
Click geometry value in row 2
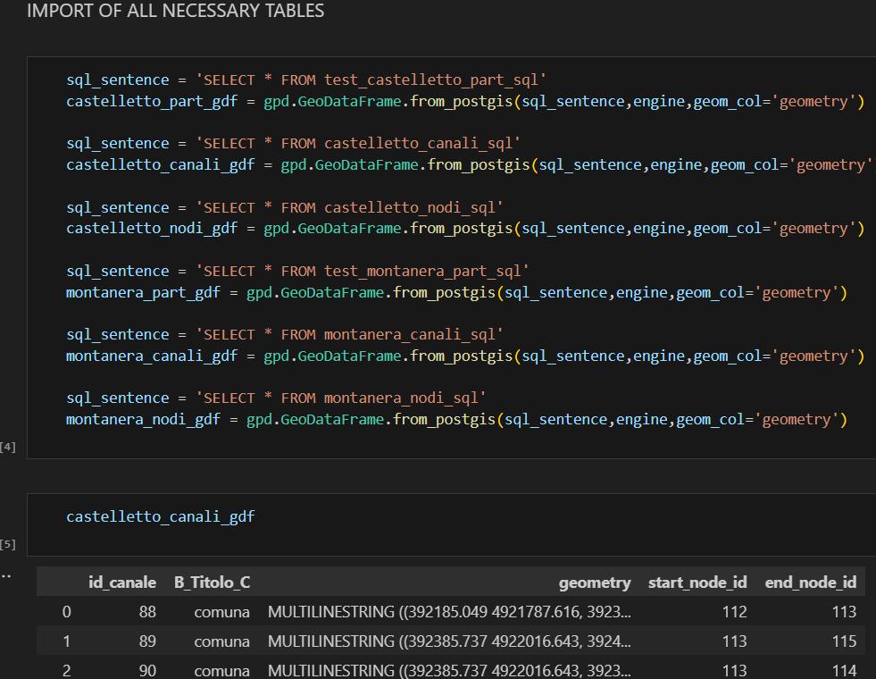pos(448,670)
